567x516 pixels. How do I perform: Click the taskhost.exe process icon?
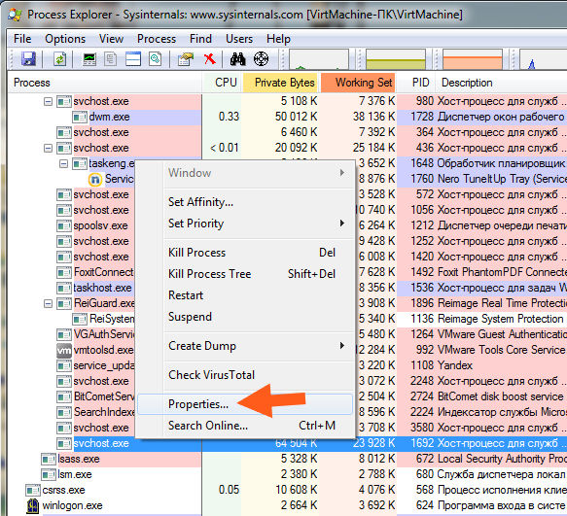click(x=64, y=288)
